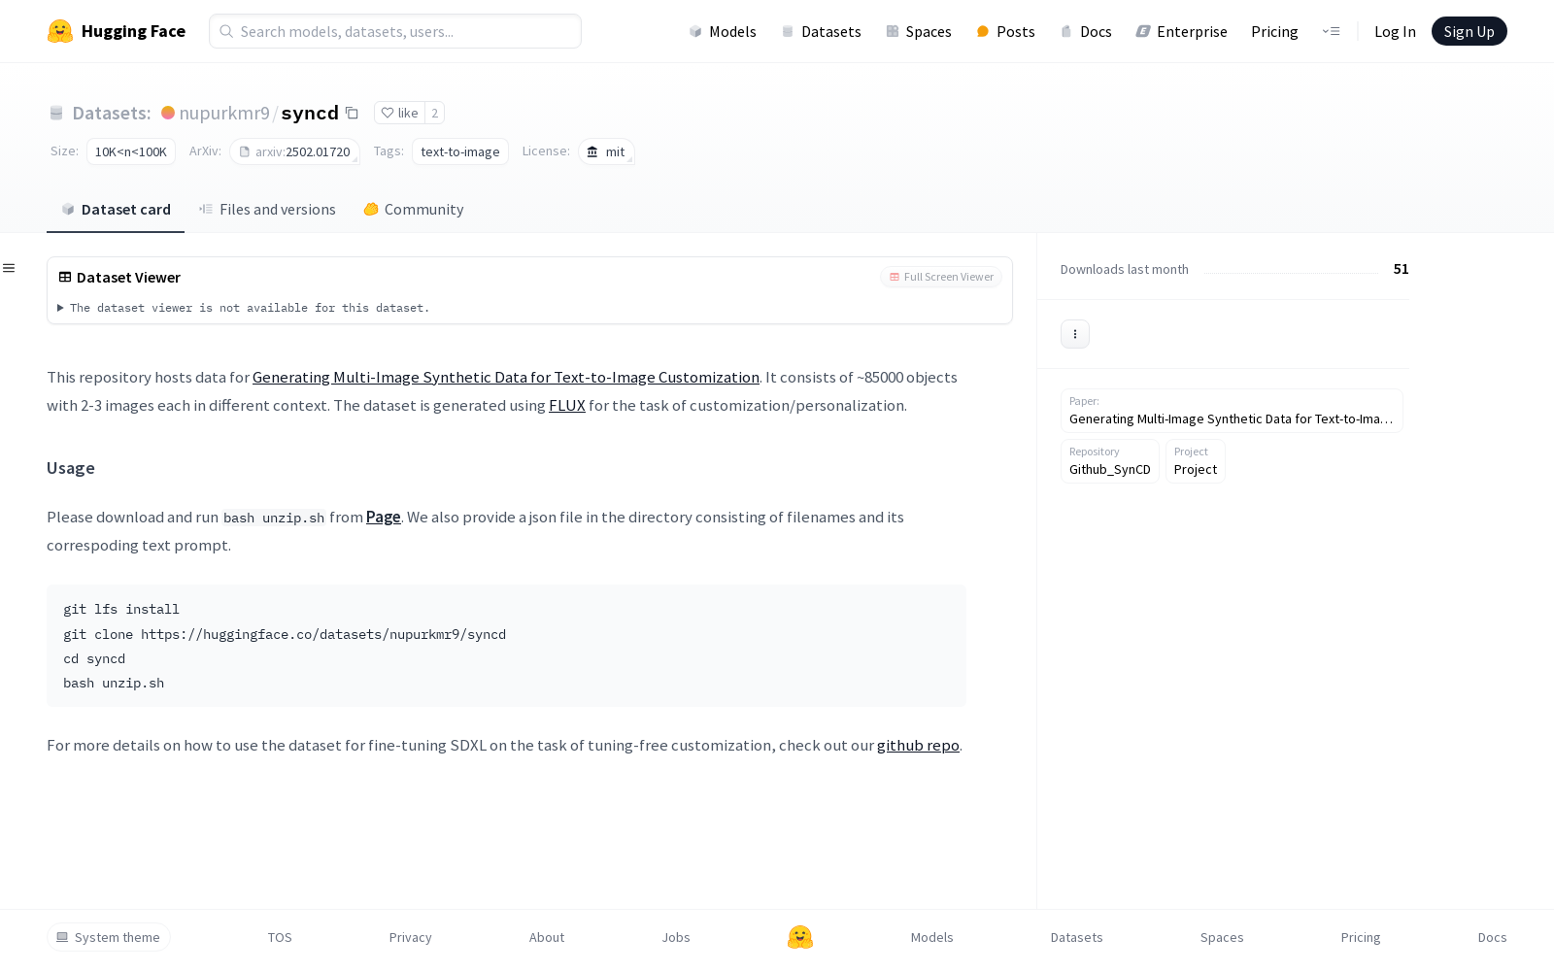Image resolution: width=1554 pixels, height=971 pixels.
Task: Open Models link in footer
Action: [x=932, y=937]
